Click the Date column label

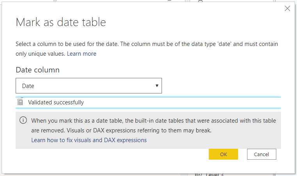pyautogui.click(x=37, y=70)
